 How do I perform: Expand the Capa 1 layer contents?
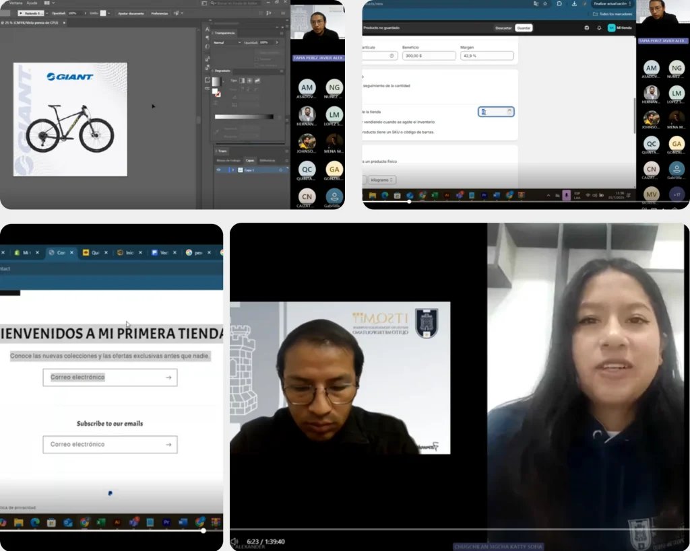coord(233,170)
